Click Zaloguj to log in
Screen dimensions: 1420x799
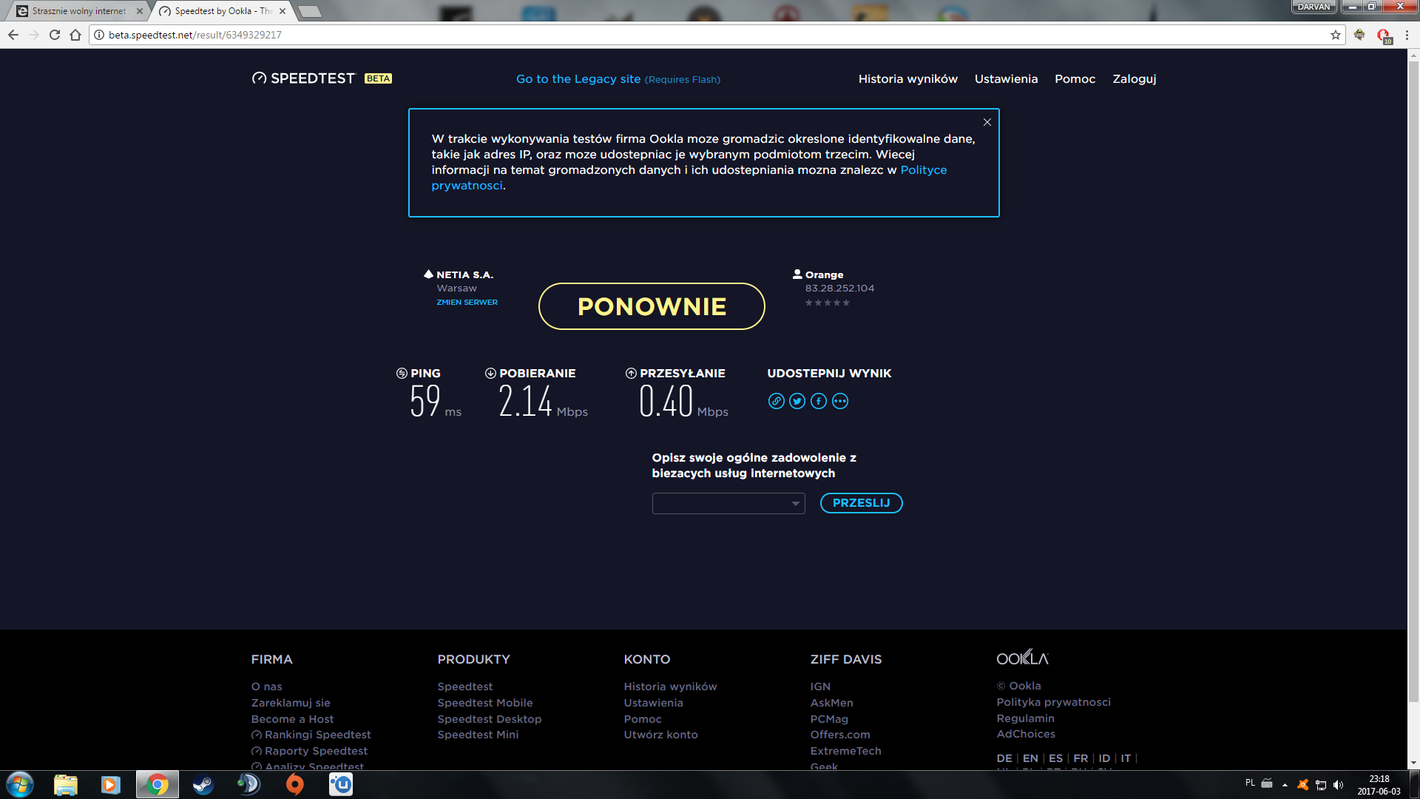click(x=1134, y=79)
